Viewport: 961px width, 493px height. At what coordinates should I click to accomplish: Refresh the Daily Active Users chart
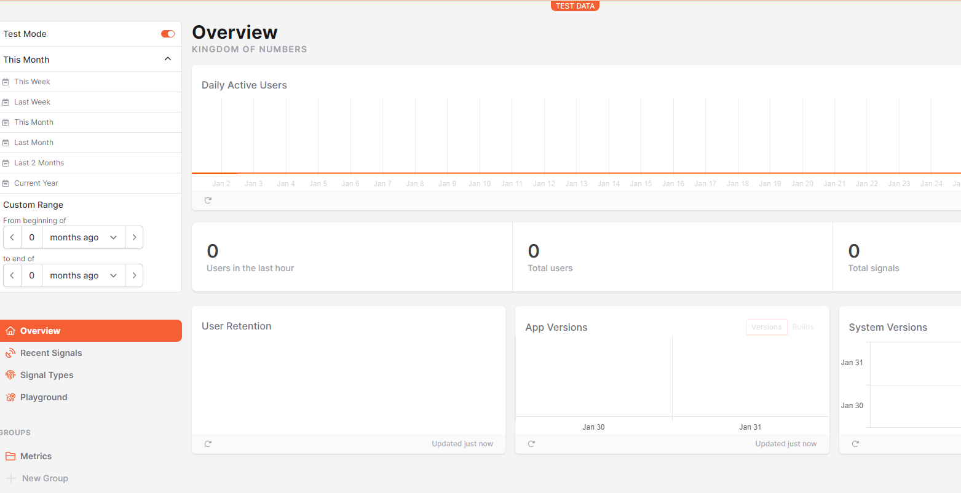pos(208,200)
